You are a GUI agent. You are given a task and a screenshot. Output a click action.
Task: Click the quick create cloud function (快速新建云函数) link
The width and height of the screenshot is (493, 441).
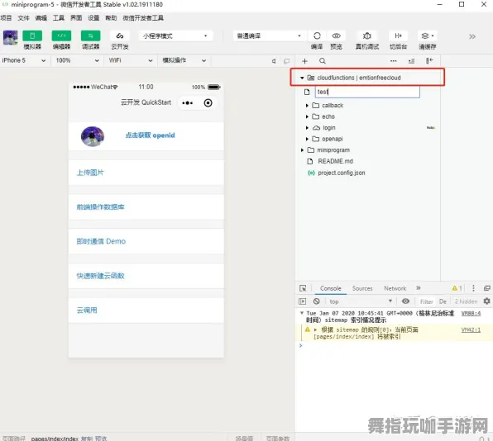[x=100, y=276]
